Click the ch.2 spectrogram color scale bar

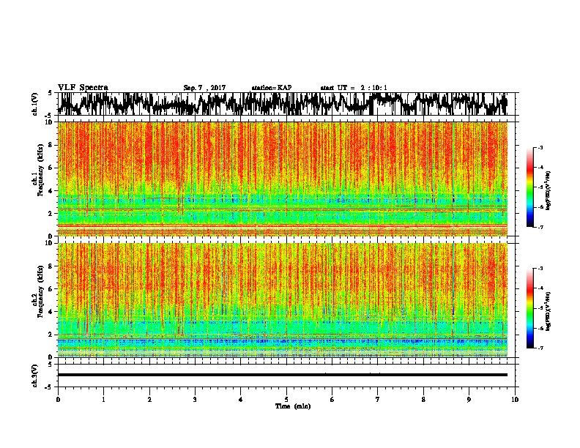click(529, 308)
